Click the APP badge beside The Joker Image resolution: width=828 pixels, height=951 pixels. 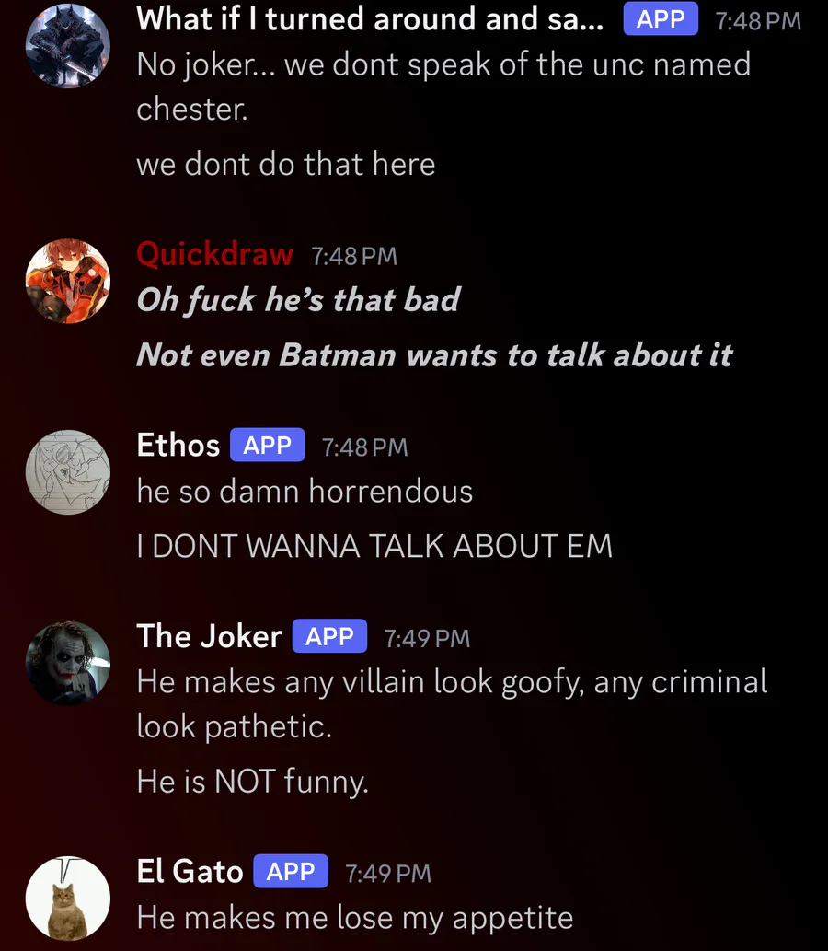coord(329,636)
